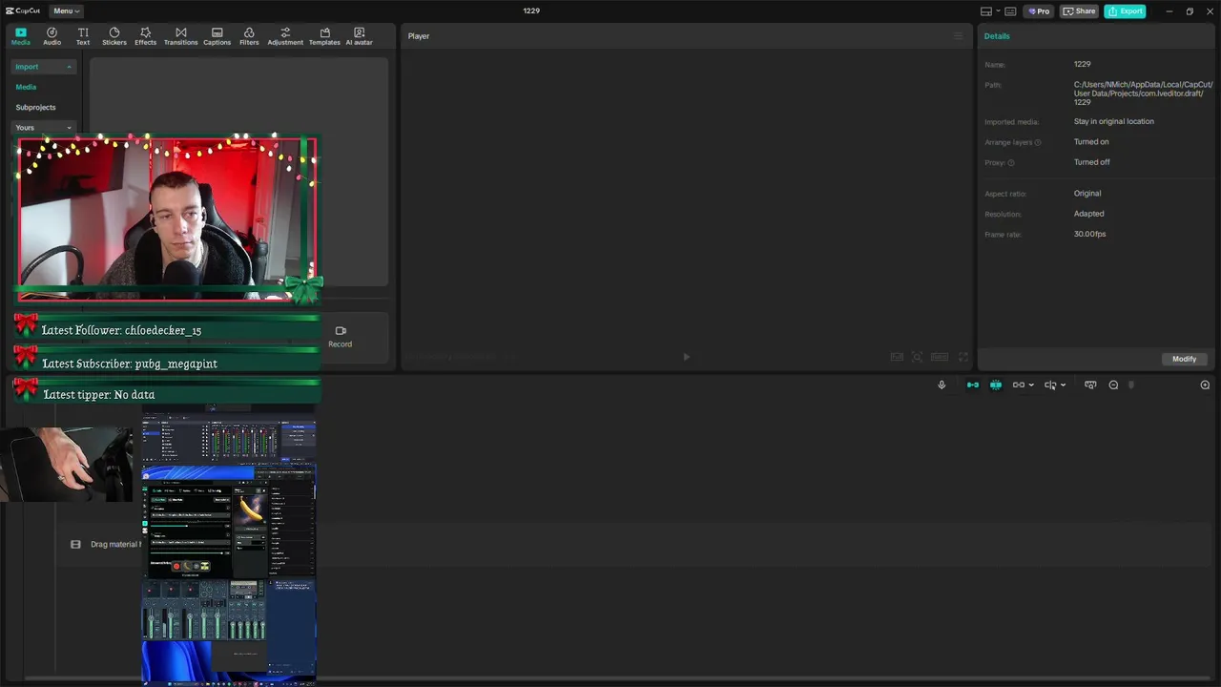Screen dimensions: 1221x687
Task: Play the preview in Player
Action: point(686,357)
